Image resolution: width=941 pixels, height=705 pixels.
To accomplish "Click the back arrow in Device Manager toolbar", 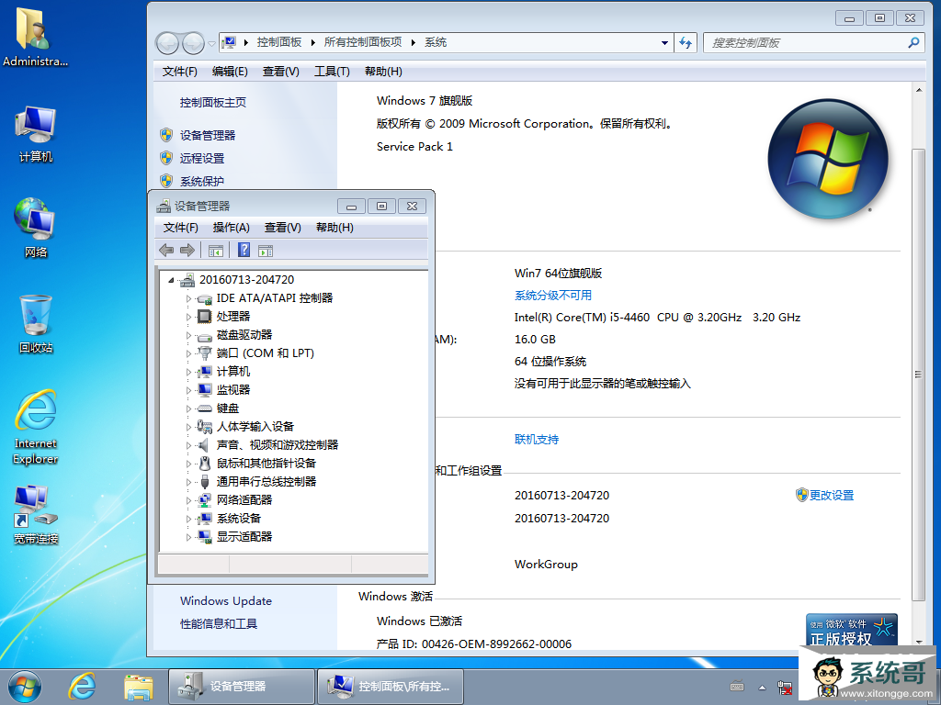I will [x=166, y=250].
